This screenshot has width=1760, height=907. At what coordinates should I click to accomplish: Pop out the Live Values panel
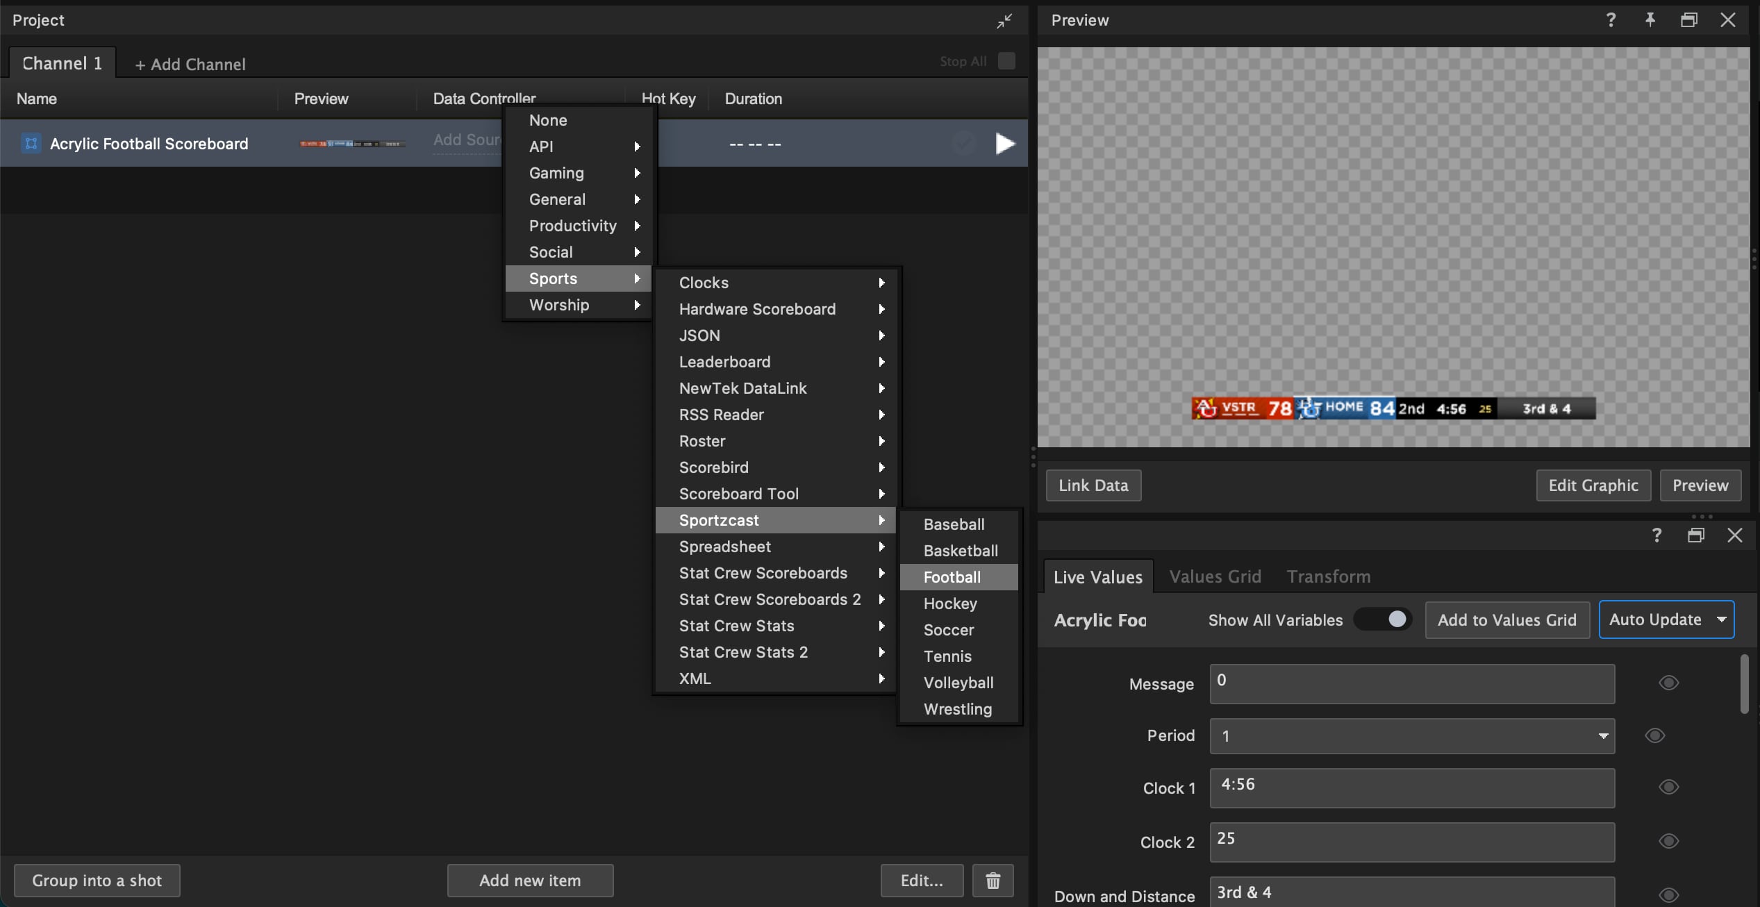coord(1696,535)
